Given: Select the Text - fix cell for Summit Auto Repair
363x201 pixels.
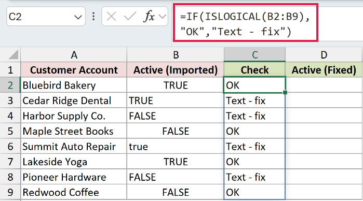Looking at the screenshot, I should pos(254,147).
